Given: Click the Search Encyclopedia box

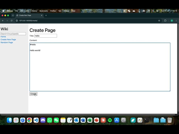Looking at the screenshot, I should pos(13,33).
